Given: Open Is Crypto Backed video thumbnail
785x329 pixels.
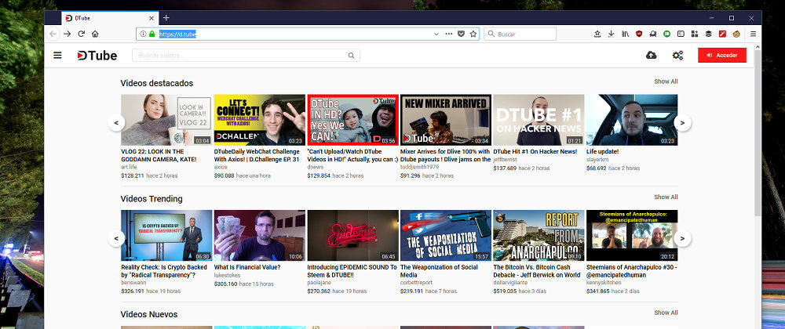Looking at the screenshot, I should [166, 236].
